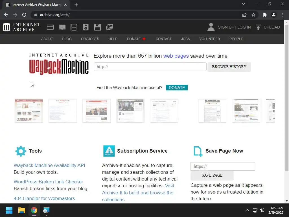Viewport: 289px width, 217px height.
Task: Open the HELP menu item
Action: [113, 39]
